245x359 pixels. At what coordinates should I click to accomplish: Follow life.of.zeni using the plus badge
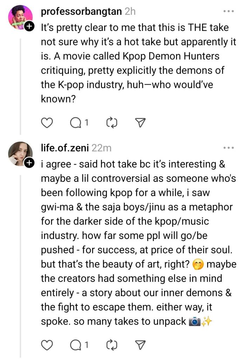tap(29, 162)
